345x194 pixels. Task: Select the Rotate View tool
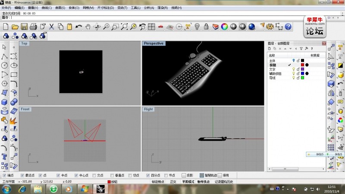97,27
